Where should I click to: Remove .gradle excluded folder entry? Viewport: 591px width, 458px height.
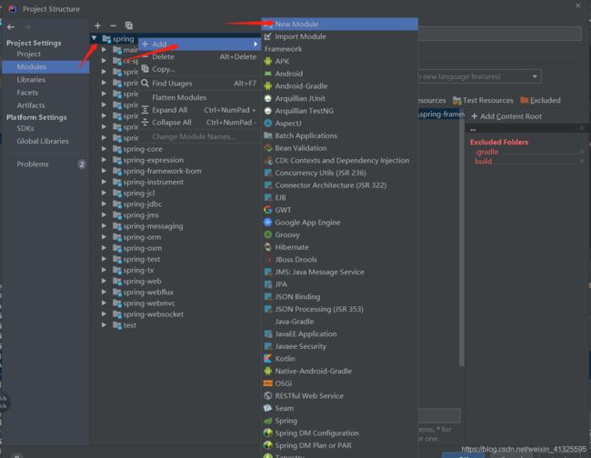click(582, 152)
